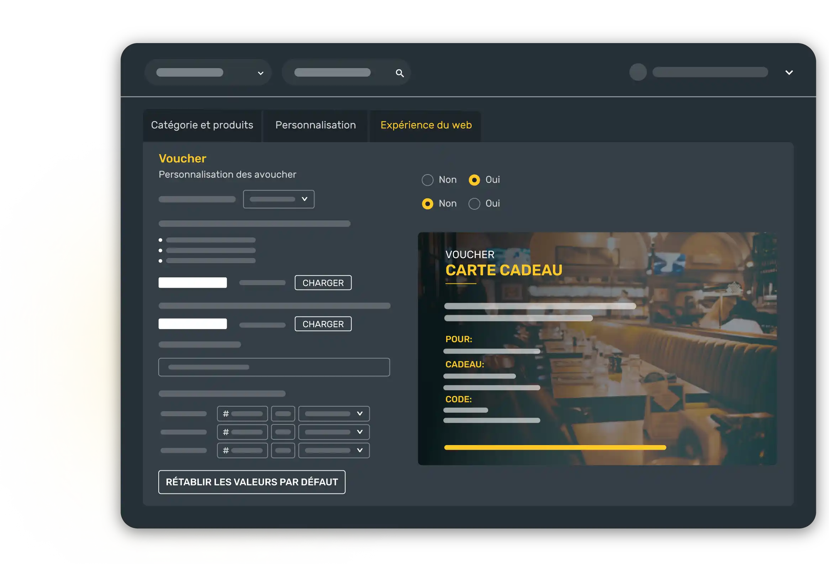Switch to Catégorie et produits tab
829x564 pixels.
pyautogui.click(x=202, y=125)
